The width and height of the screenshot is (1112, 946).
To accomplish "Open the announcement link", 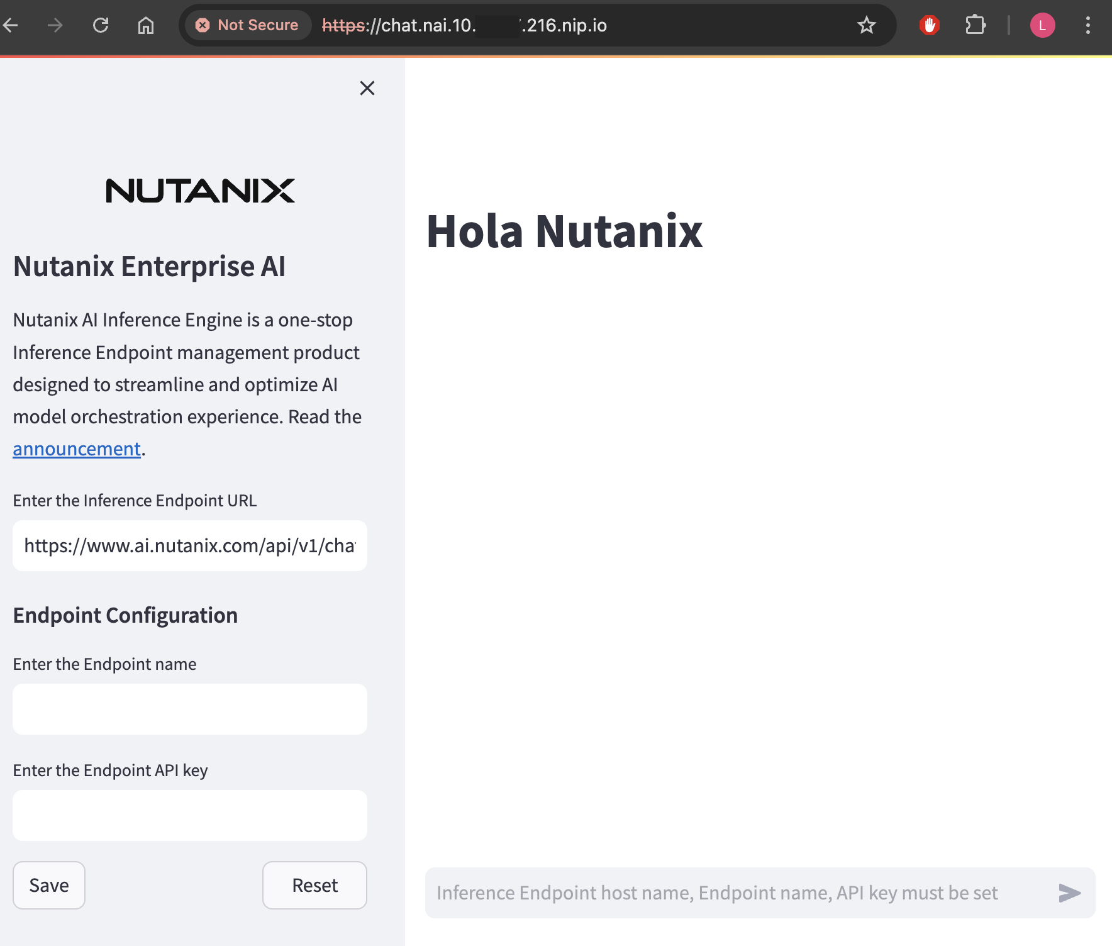I will 77,448.
